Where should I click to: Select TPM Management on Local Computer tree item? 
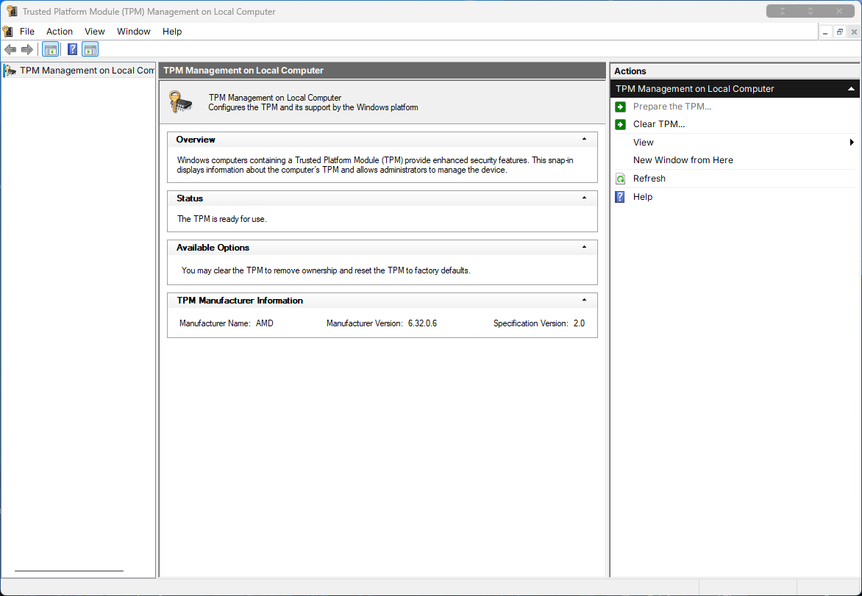87,71
